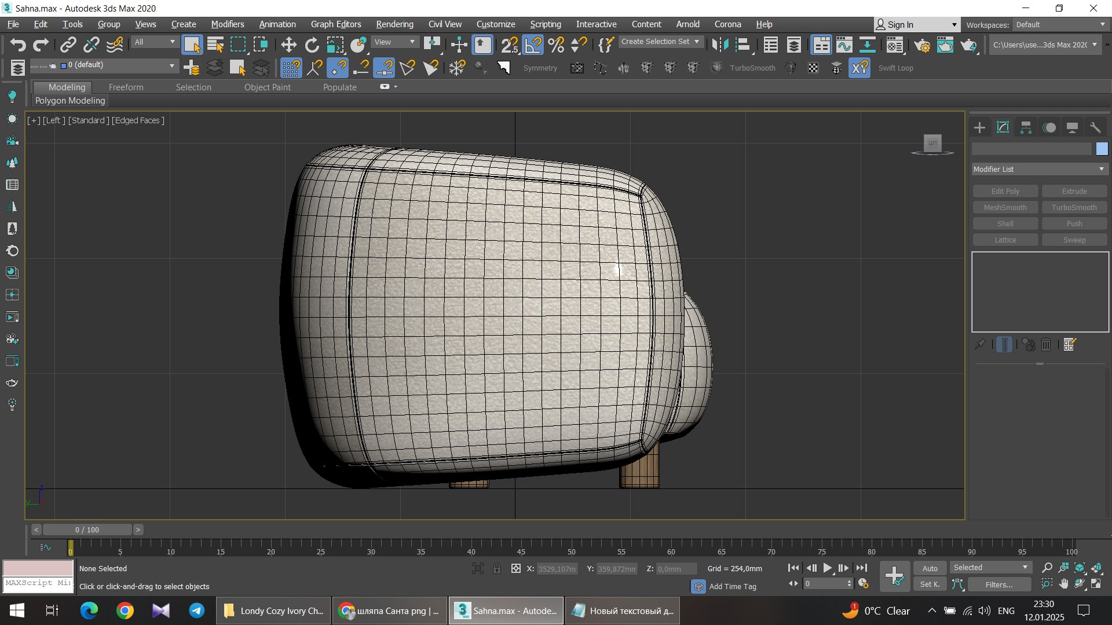Click the Telegram icon in Windows taskbar
Screen dimensions: 1112x625
[197, 611]
